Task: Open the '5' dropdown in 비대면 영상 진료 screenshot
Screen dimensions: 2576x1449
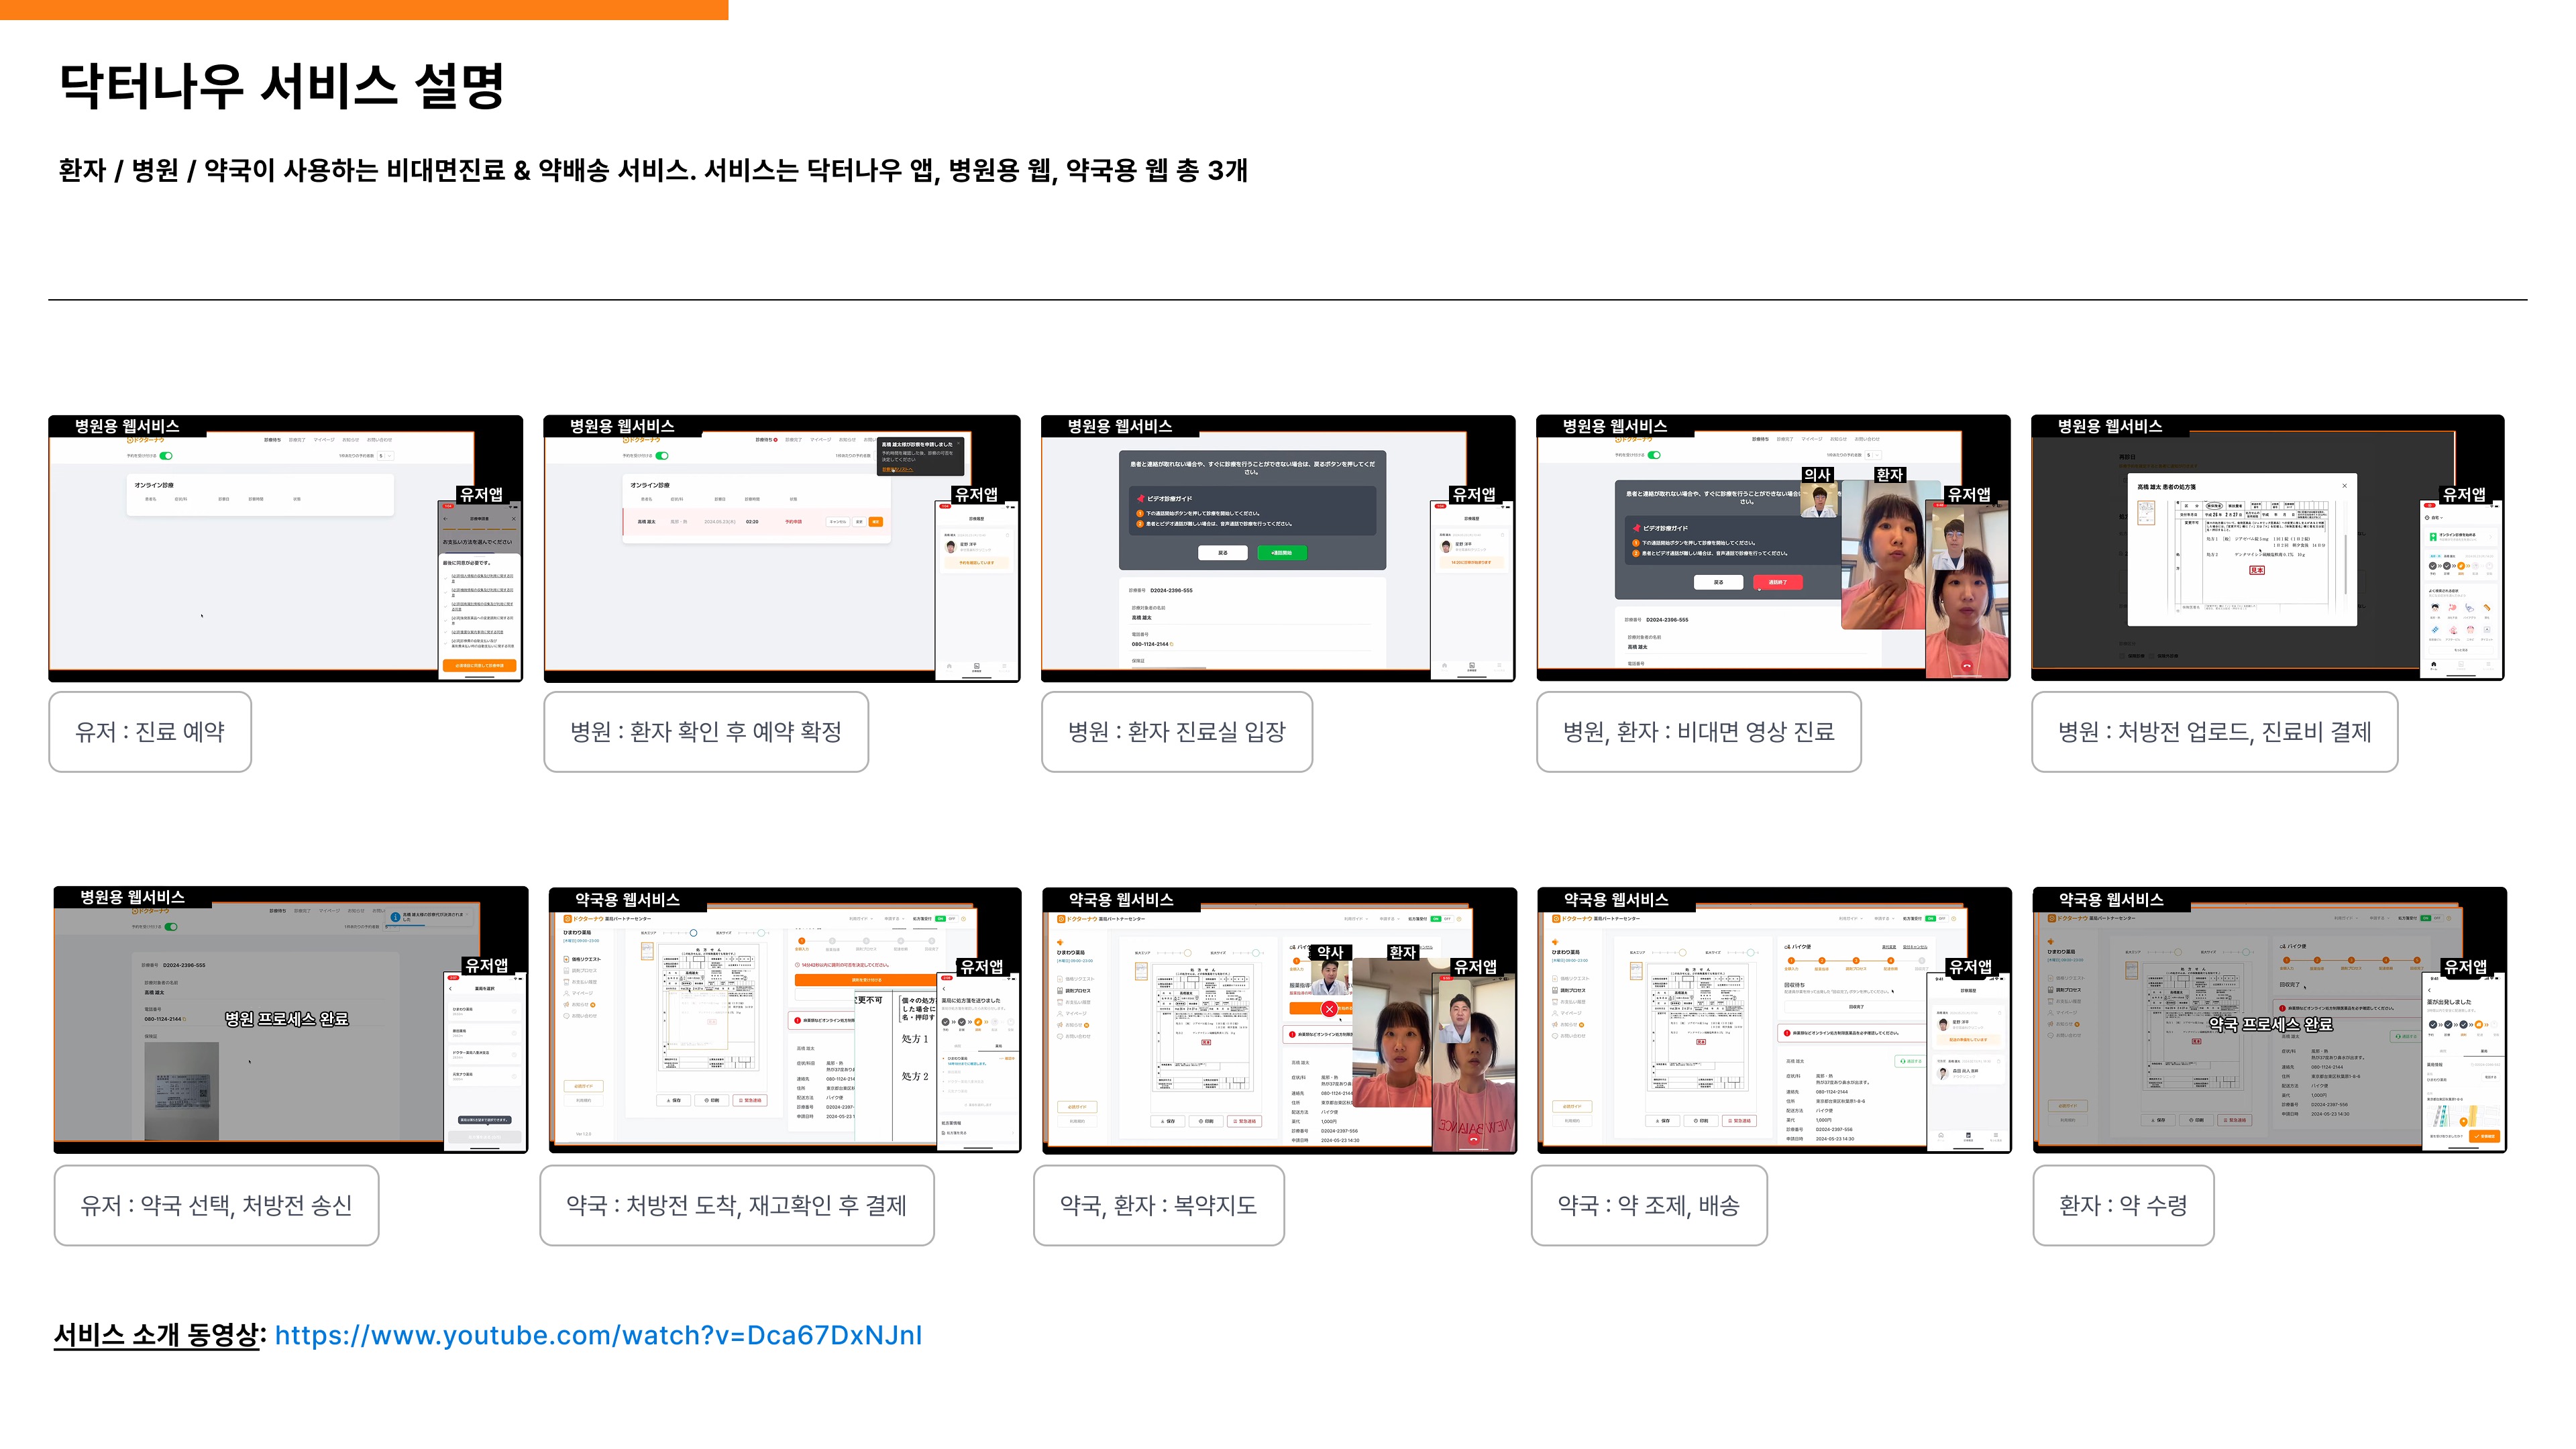Action: [x=1873, y=455]
